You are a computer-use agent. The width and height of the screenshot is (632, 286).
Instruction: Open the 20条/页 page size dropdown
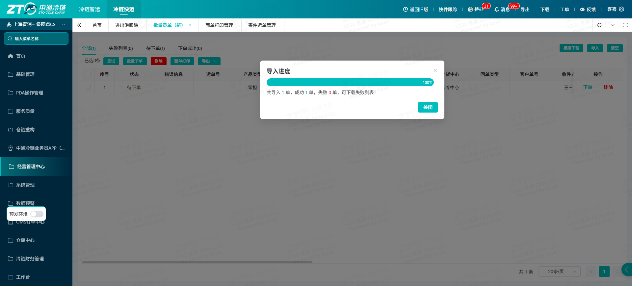click(559, 272)
